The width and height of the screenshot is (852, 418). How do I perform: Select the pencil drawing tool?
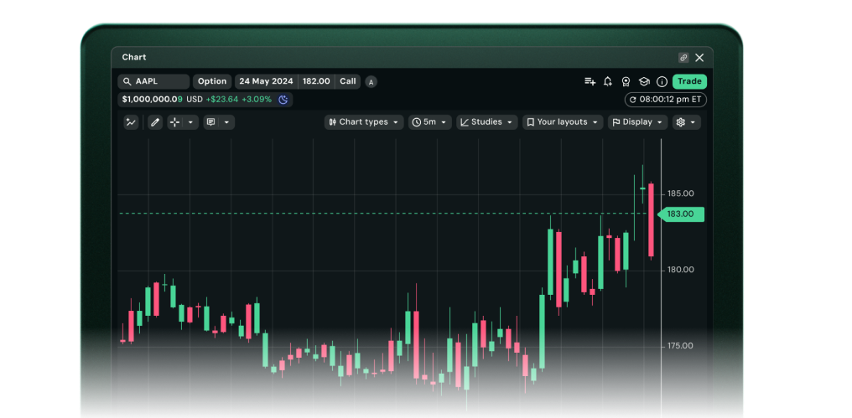pyautogui.click(x=155, y=122)
